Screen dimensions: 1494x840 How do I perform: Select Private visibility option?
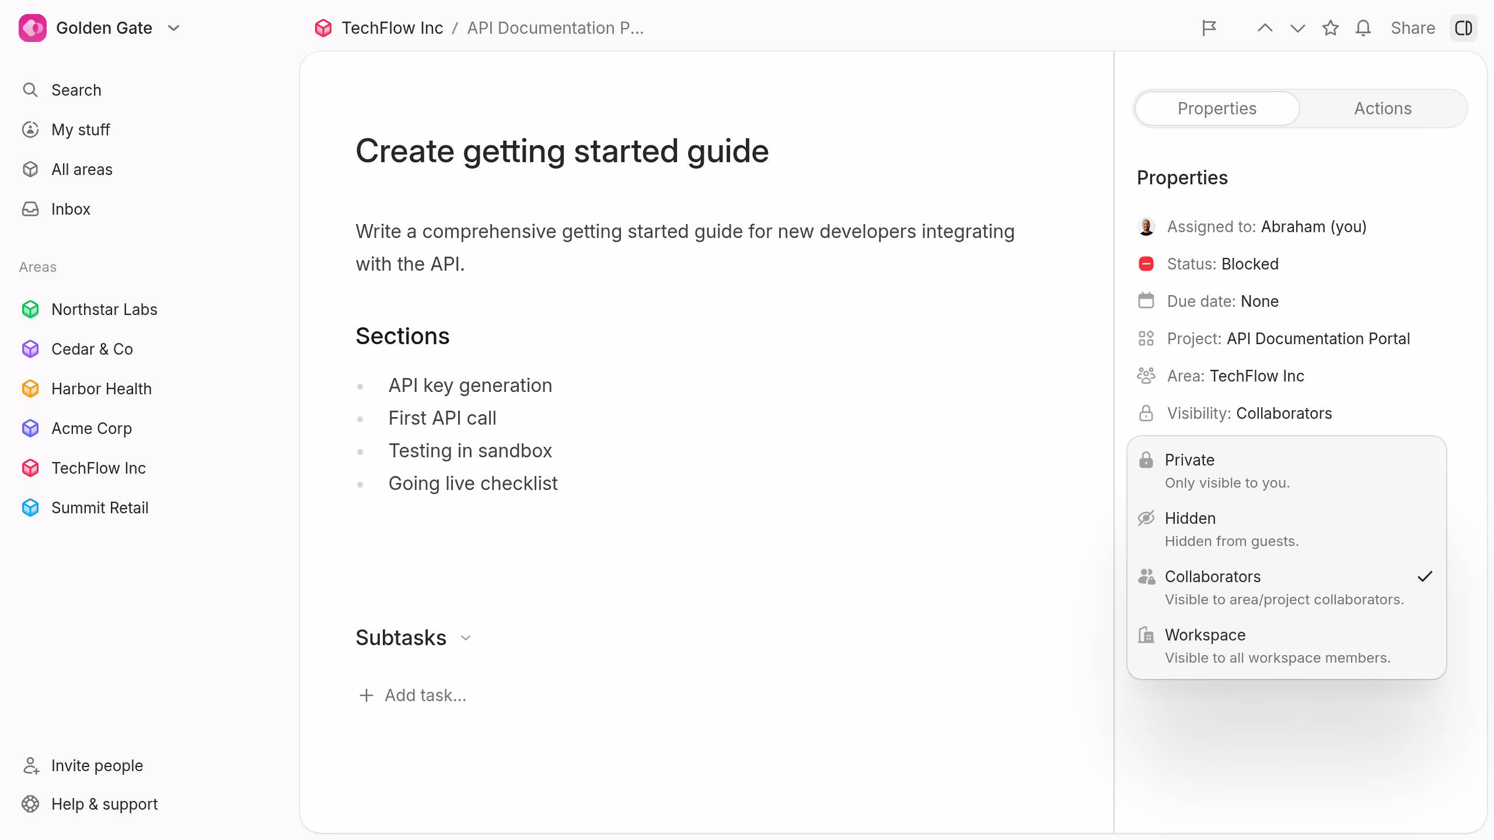tap(1286, 471)
